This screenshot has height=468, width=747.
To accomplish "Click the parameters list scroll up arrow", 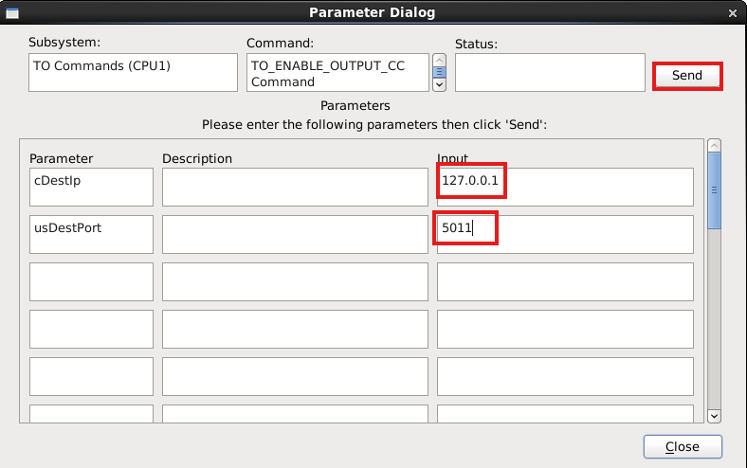I will [714, 145].
